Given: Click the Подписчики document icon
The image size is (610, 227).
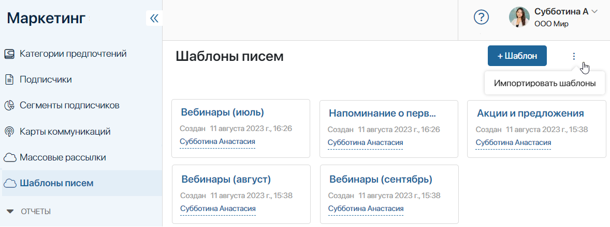Looking at the screenshot, I should [x=9, y=80].
